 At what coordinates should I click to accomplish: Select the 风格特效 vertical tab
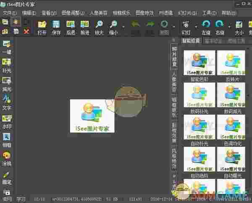coord(174,159)
